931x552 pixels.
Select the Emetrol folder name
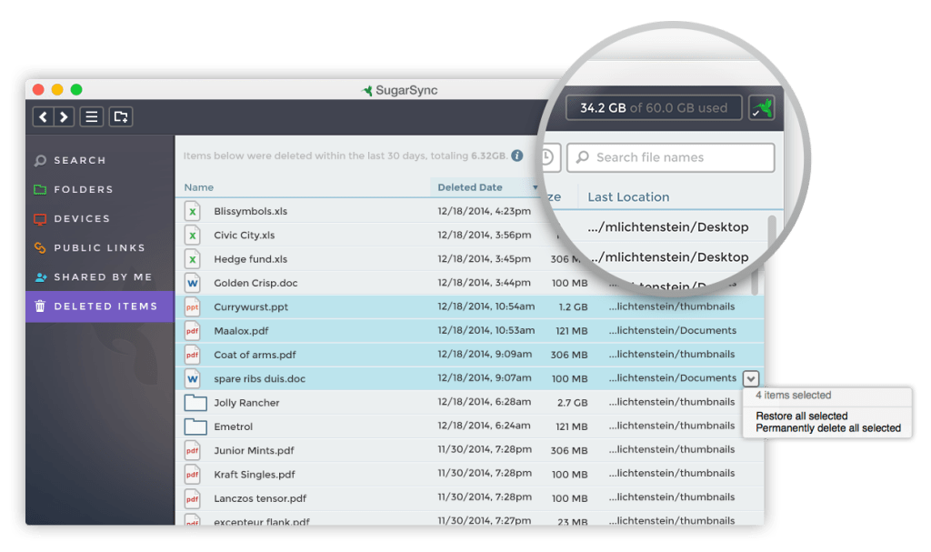click(234, 427)
